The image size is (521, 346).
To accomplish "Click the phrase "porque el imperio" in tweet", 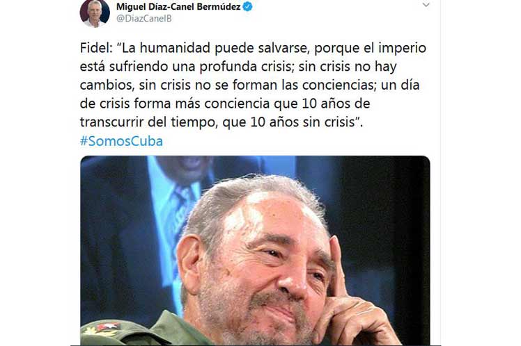I will pos(370,49).
